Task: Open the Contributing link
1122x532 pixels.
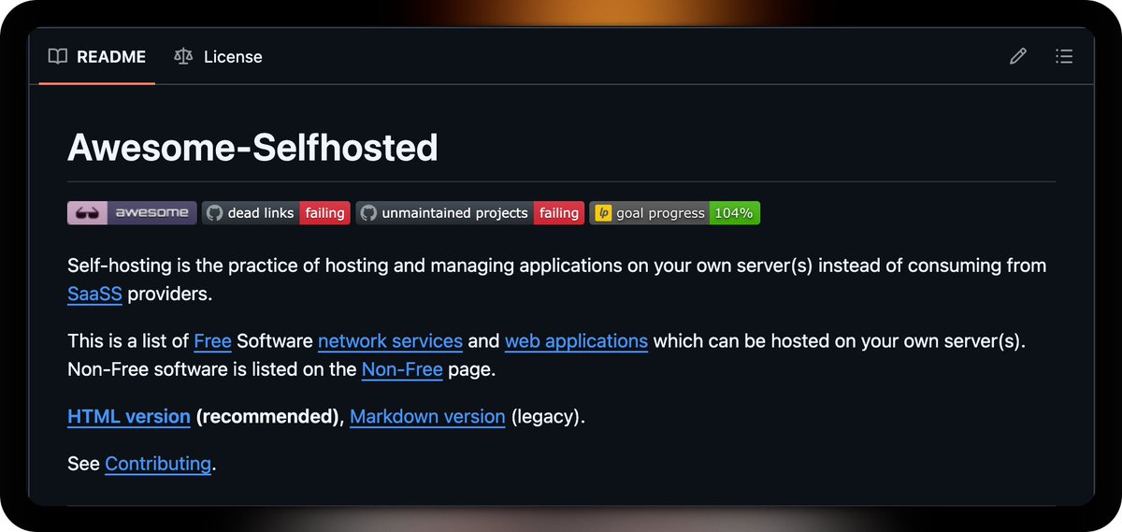Action: point(158,464)
